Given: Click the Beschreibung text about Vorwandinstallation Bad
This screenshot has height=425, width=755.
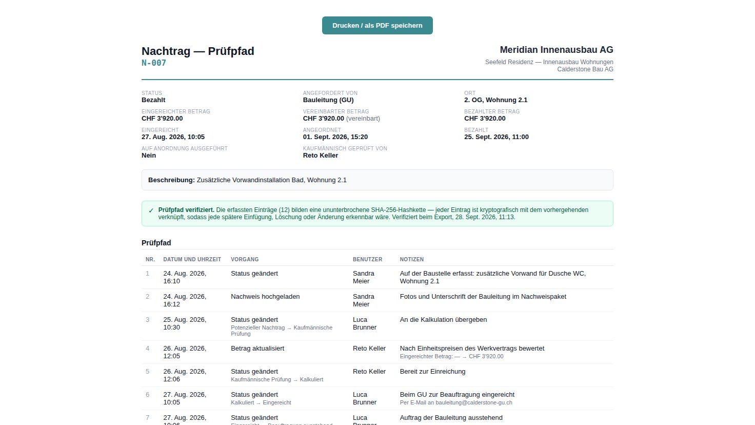Looking at the screenshot, I should click(x=272, y=180).
